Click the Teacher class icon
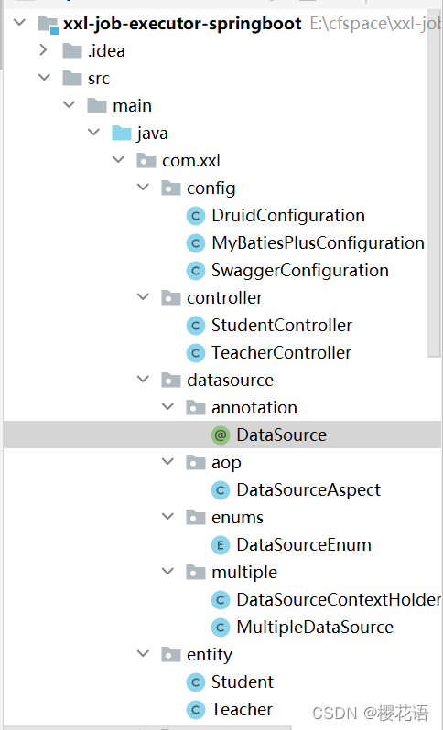 point(196,710)
